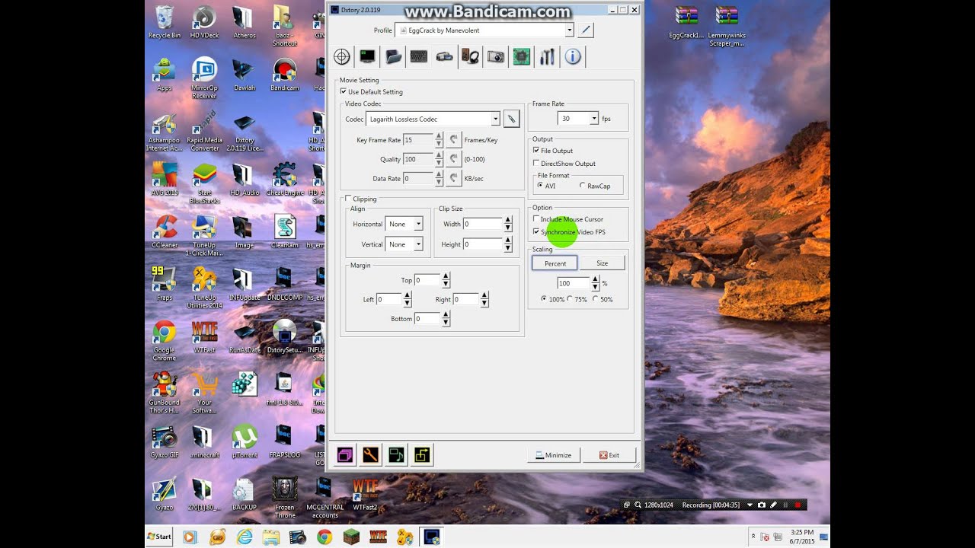This screenshot has height=548, width=975.
Task: Click Google Chrome icon in taskbar
Action: pyautogui.click(x=324, y=537)
